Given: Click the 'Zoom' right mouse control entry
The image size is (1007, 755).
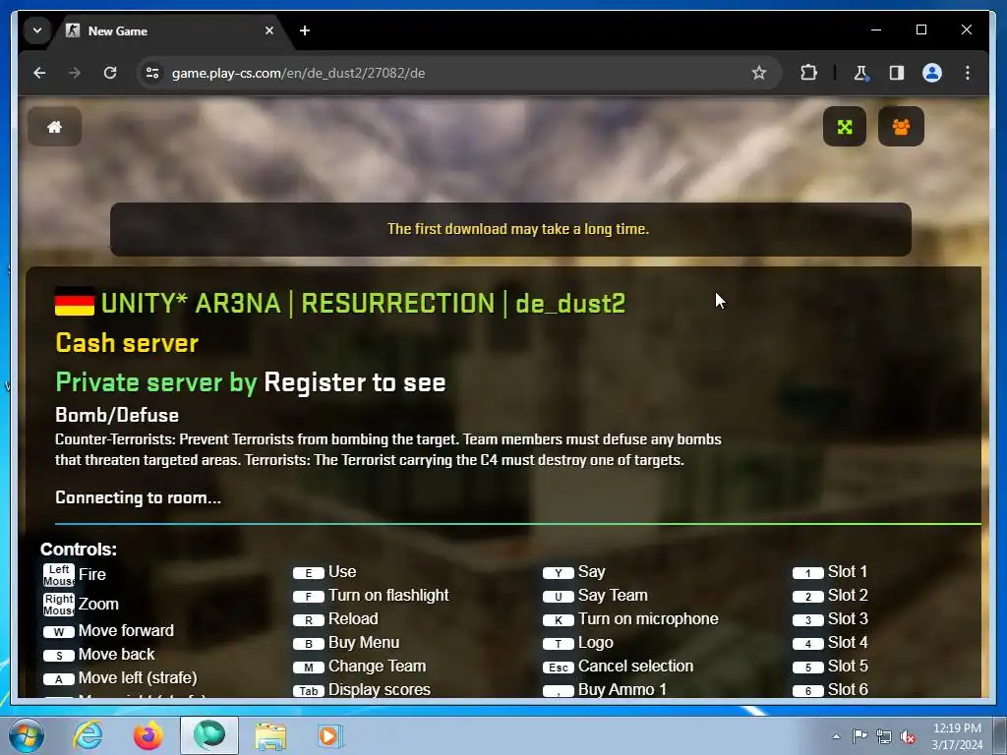Looking at the screenshot, I should point(81,605).
